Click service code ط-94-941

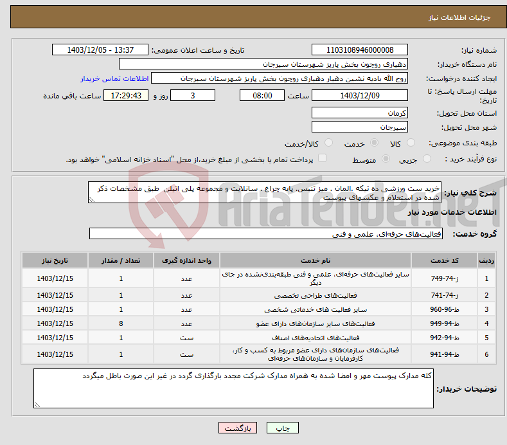[444, 354]
